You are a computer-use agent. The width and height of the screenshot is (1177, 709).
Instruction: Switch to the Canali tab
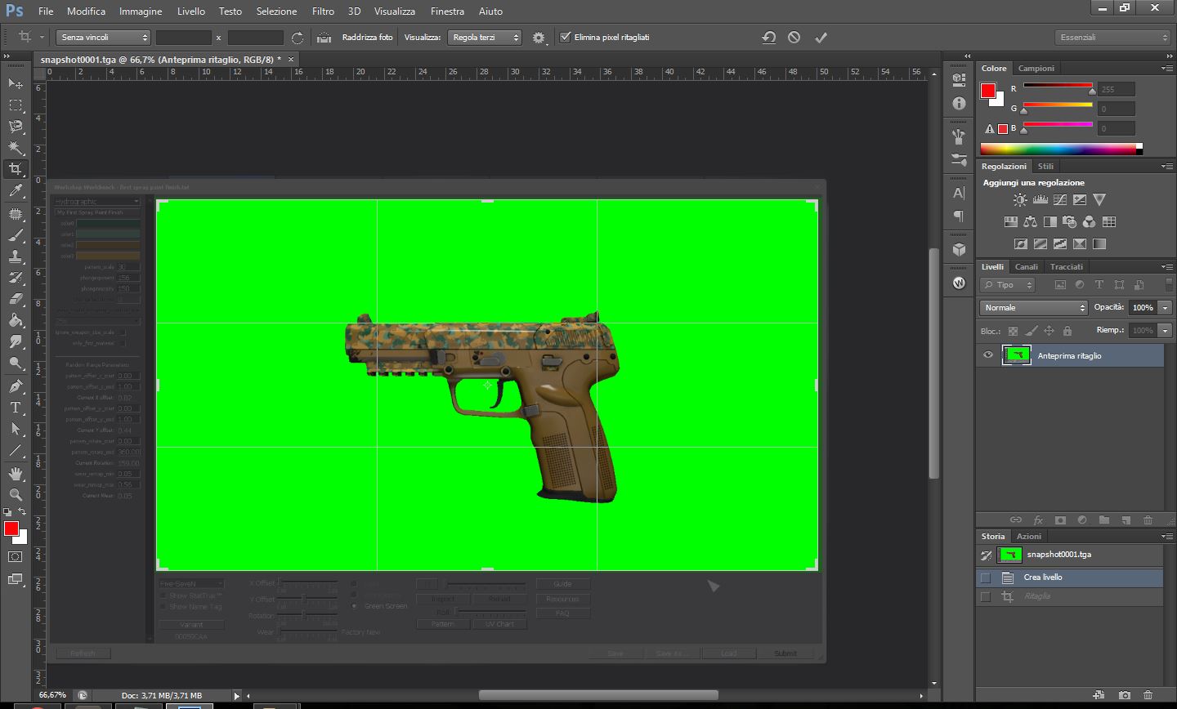tap(1026, 267)
